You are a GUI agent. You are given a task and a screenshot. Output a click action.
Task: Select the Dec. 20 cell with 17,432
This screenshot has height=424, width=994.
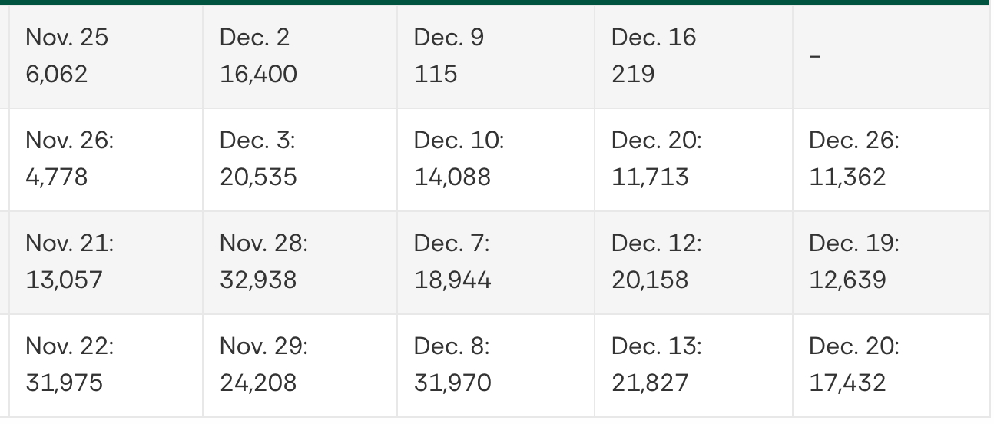[x=853, y=365]
